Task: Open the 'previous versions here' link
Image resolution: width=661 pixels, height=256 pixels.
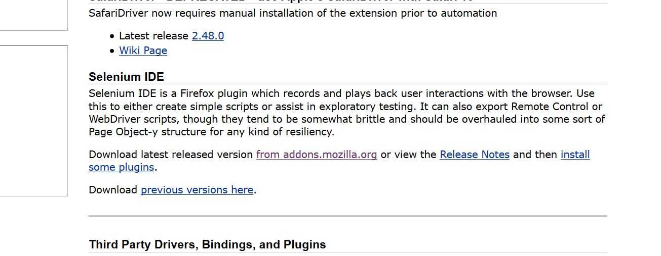Action: (x=197, y=190)
